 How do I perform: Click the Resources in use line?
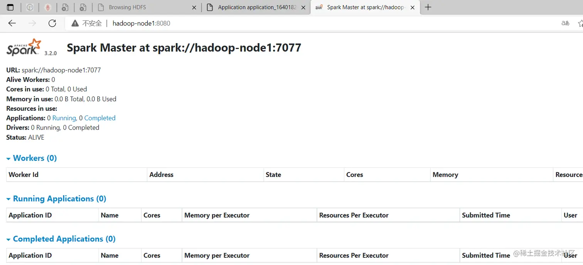32,109
